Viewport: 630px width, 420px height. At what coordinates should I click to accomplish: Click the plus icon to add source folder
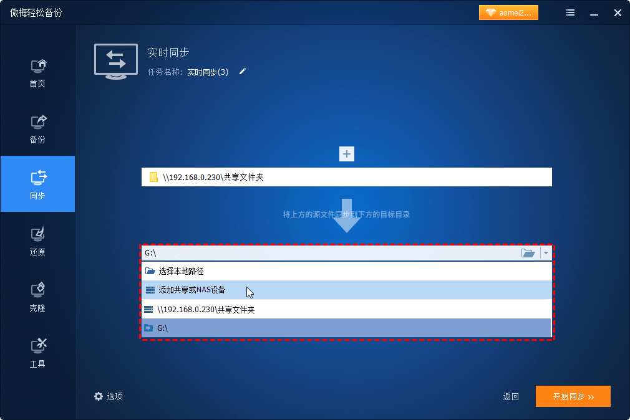(x=347, y=154)
